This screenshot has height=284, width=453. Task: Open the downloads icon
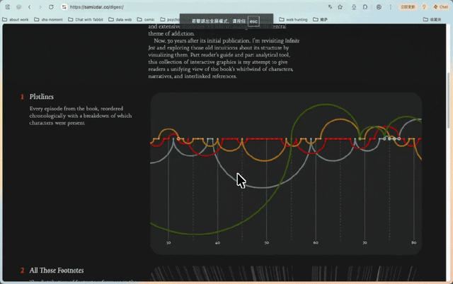(x=354, y=7)
